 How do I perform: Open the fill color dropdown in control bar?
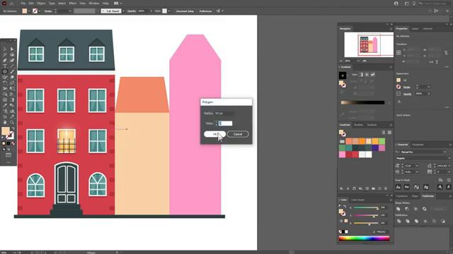coord(29,11)
